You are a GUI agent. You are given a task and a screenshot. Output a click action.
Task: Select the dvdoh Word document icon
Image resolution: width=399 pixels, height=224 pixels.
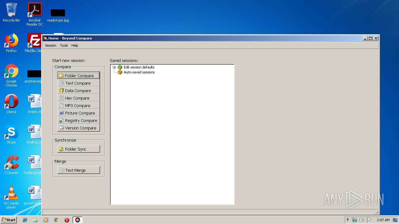[34, 101]
